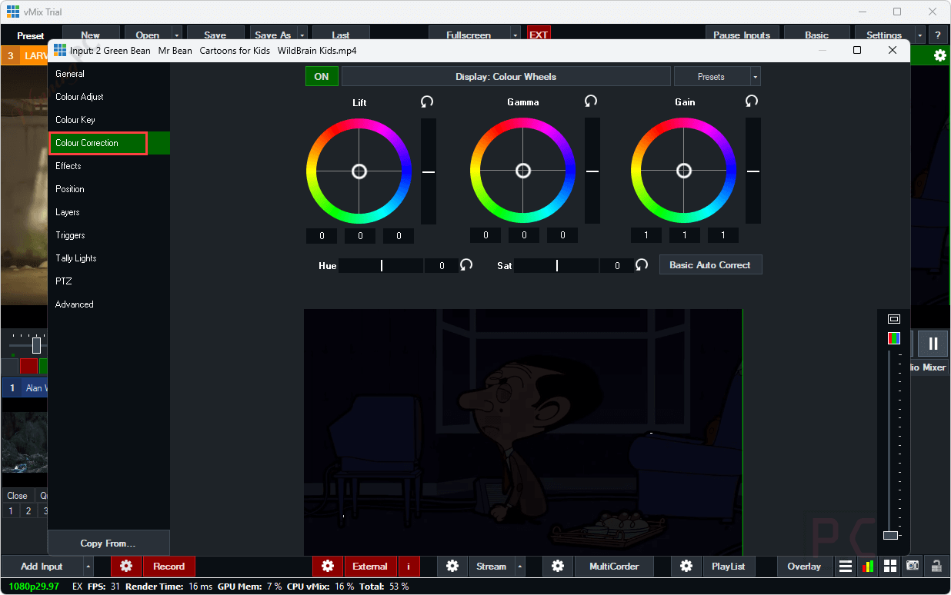
Task: Click Display: Colour Wheels selector
Action: (506, 76)
